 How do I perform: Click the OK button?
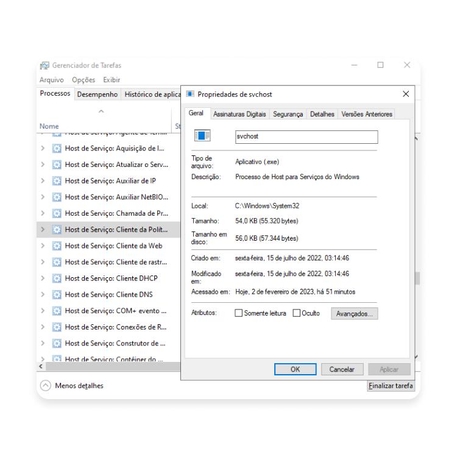(x=296, y=369)
